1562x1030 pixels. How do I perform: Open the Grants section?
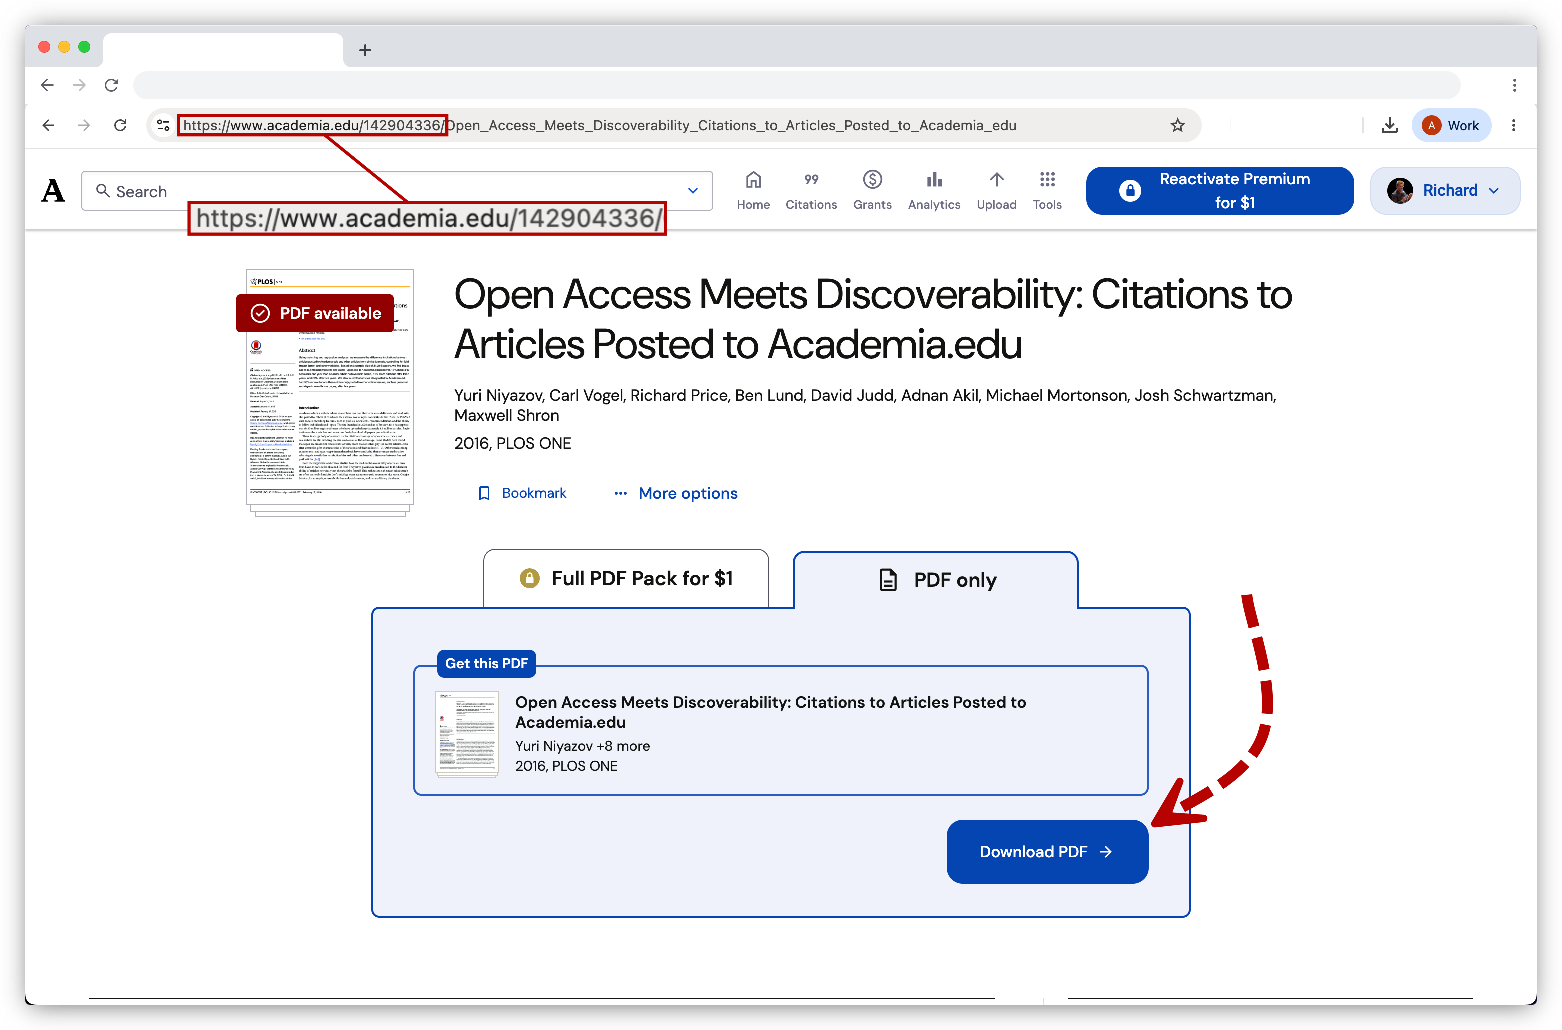[x=872, y=190]
